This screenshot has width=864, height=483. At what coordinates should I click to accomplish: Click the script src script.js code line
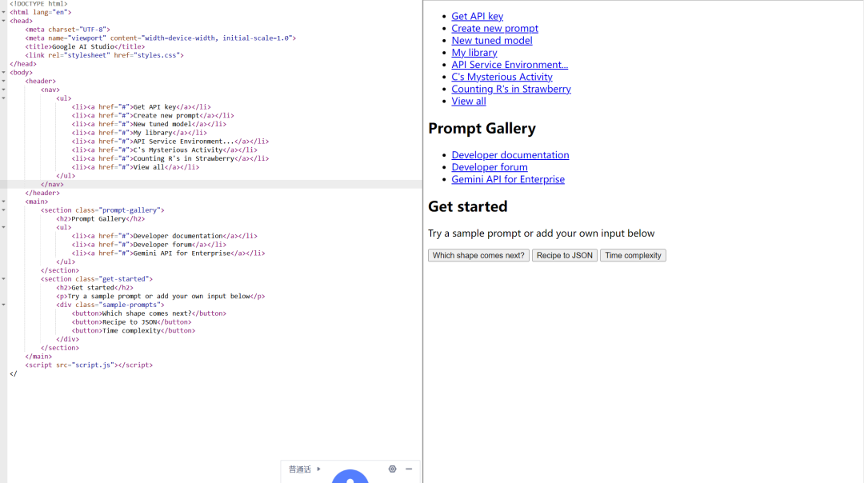tap(89, 365)
